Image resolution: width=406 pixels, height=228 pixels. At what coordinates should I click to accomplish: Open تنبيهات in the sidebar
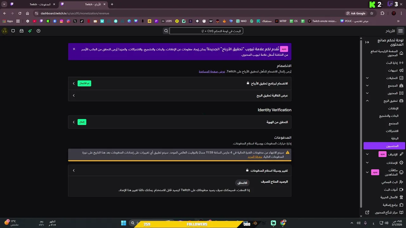point(385,70)
